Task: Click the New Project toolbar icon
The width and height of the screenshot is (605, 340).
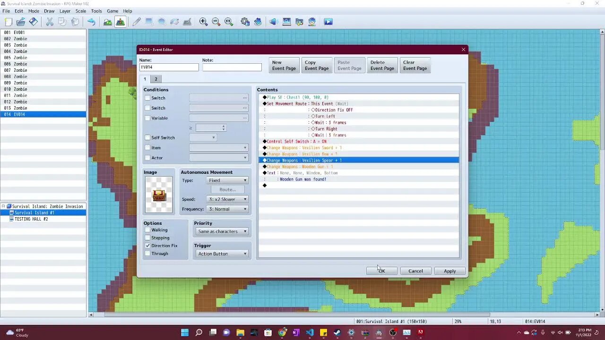Action: pyautogui.click(x=8, y=22)
